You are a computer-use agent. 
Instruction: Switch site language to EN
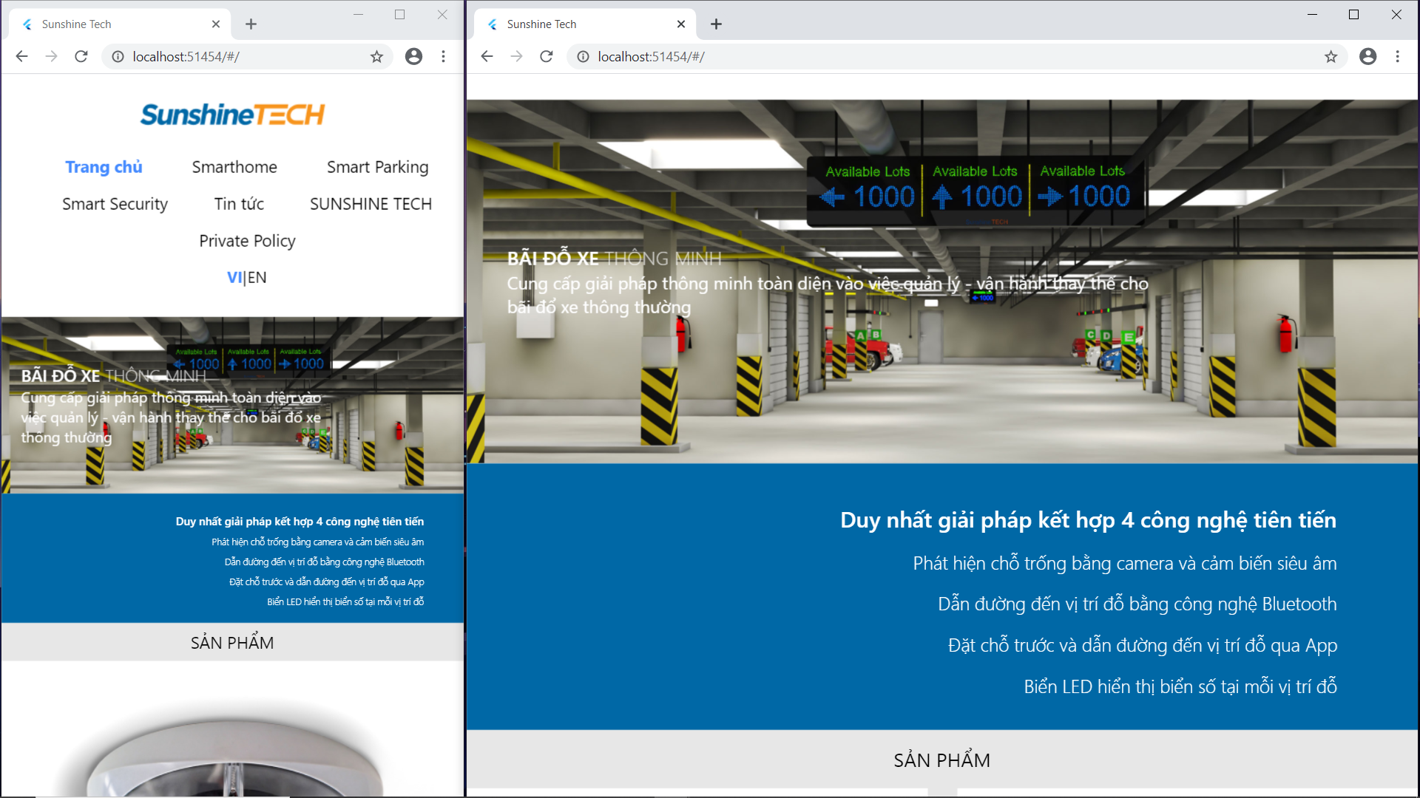[x=257, y=277]
